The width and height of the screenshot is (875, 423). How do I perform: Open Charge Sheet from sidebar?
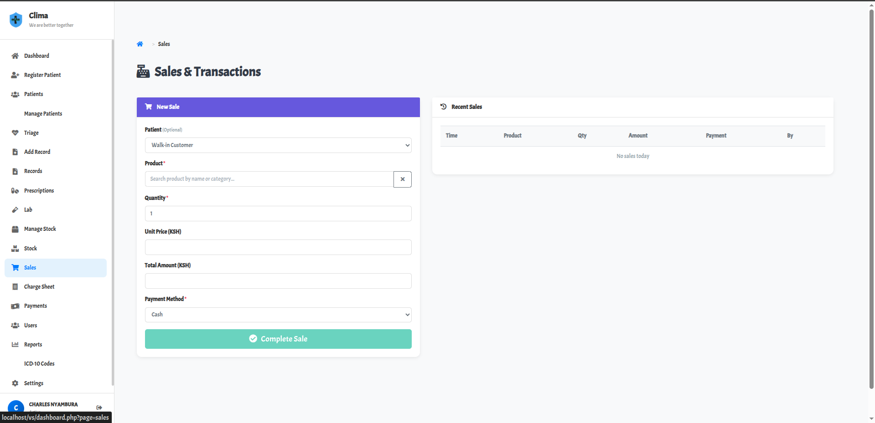[x=39, y=287]
